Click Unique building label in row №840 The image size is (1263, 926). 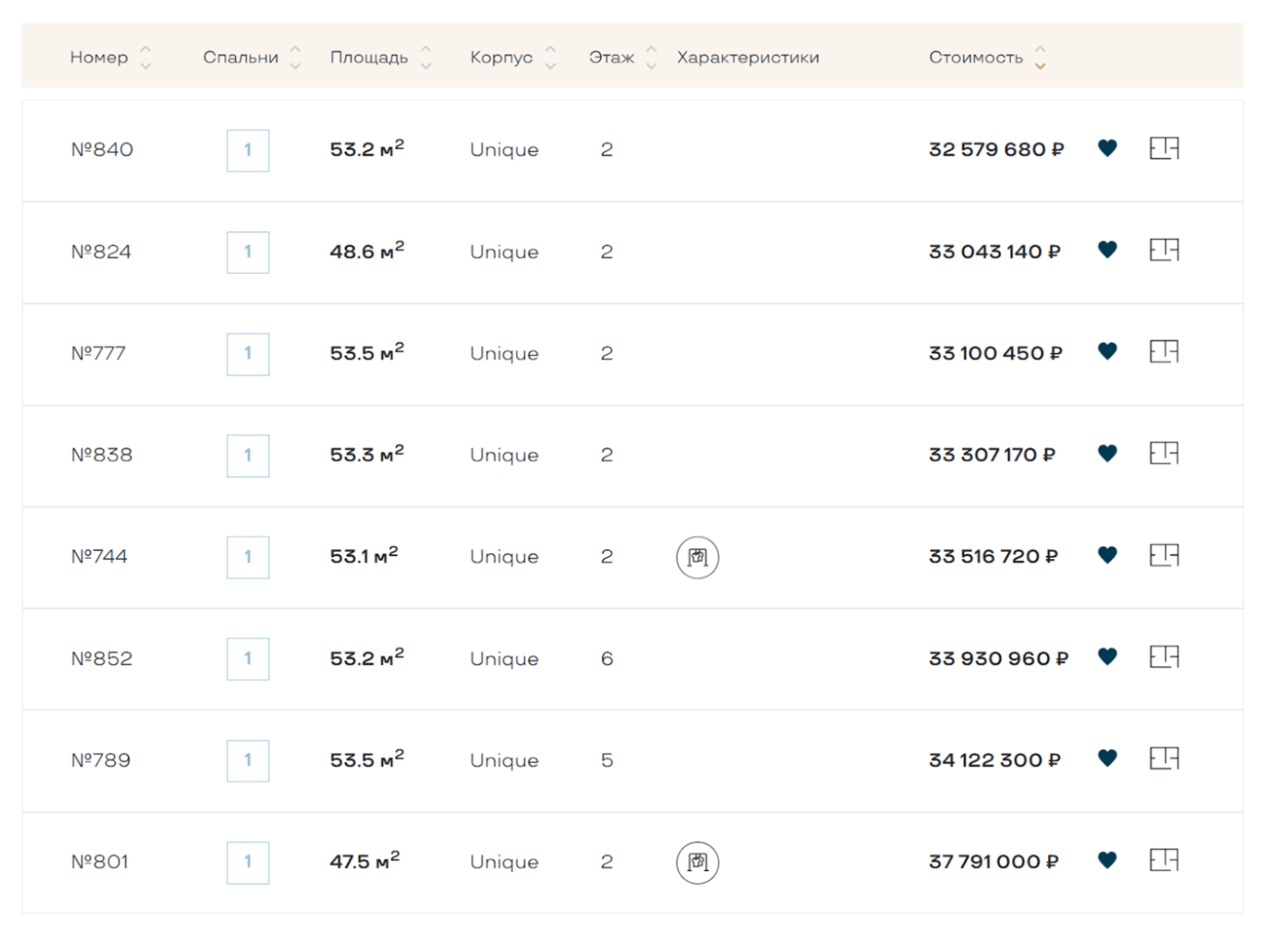click(x=504, y=150)
